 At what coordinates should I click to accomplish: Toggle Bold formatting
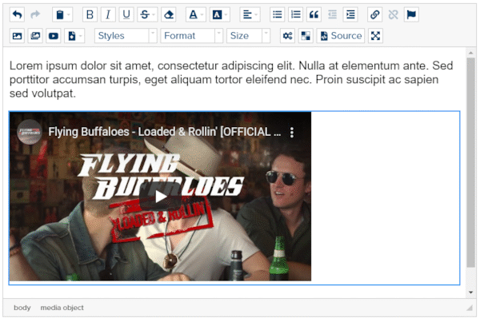tap(90, 14)
